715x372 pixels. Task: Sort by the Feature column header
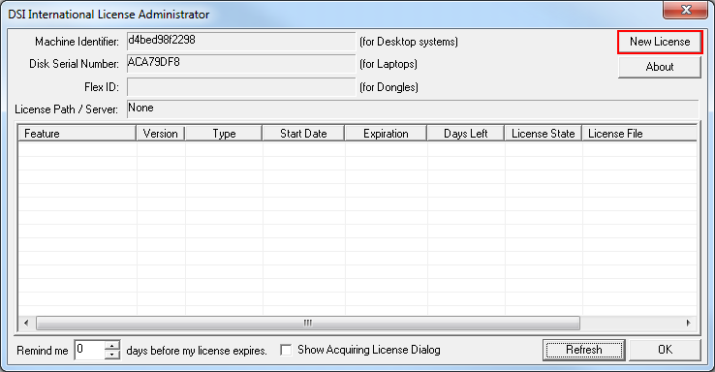[78, 134]
